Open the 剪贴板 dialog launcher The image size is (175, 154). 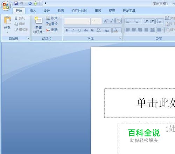(28, 38)
